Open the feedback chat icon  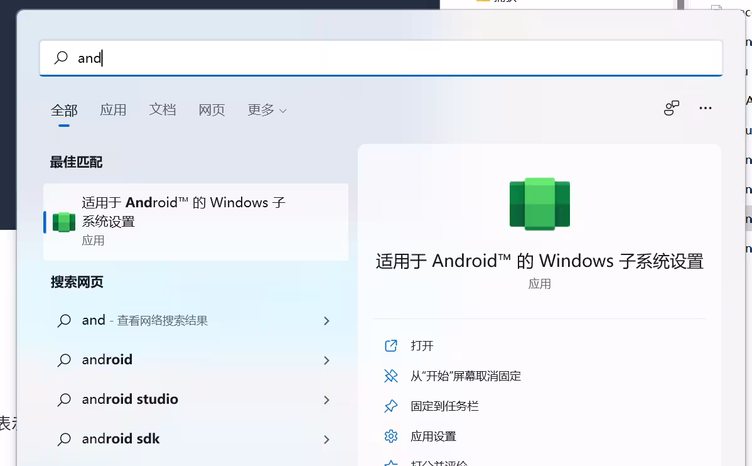click(672, 108)
